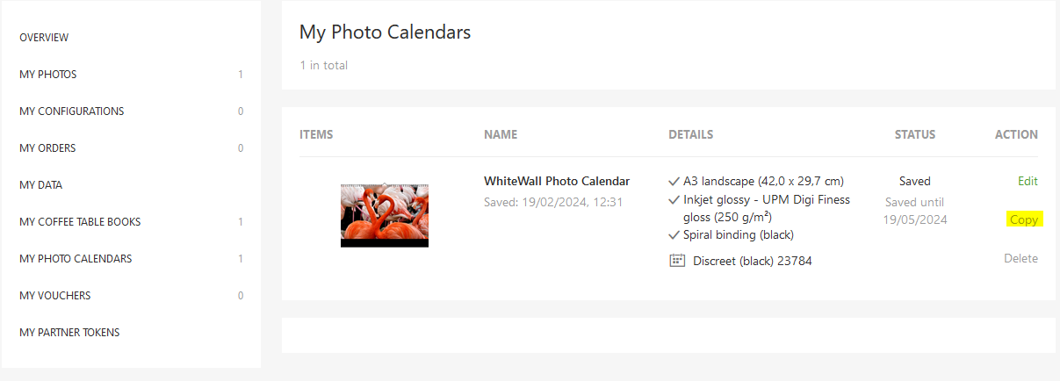
Task: Go to My Photos in sidebar
Action: [48, 75]
